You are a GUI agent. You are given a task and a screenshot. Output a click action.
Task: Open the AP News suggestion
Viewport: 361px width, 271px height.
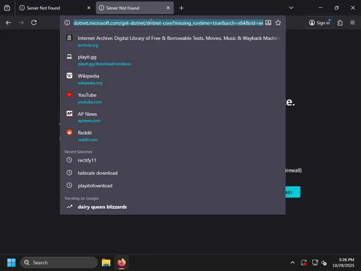(x=173, y=117)
